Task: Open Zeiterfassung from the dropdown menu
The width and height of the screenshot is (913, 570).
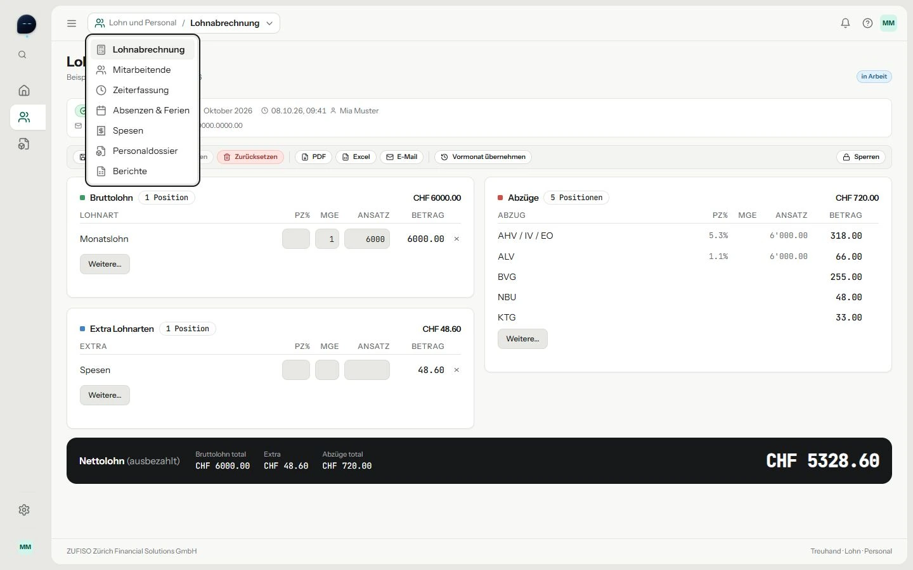Action: point(143,90)
